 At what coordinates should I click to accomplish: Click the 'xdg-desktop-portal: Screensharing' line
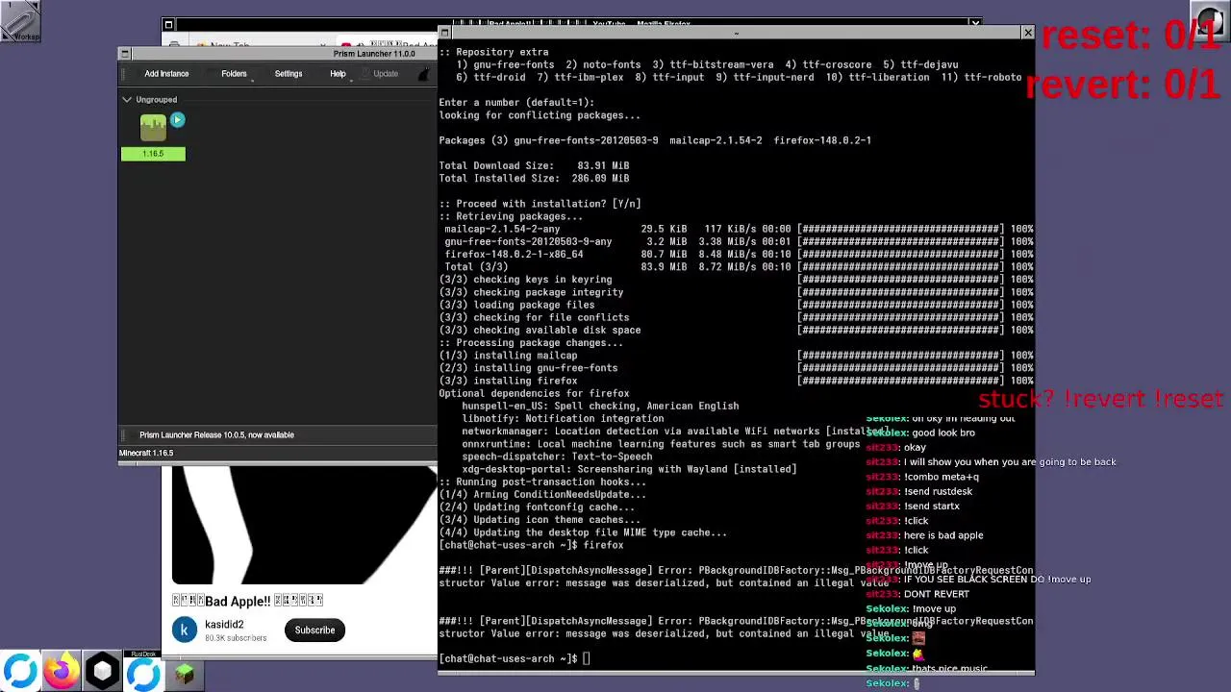click(629, 469)
